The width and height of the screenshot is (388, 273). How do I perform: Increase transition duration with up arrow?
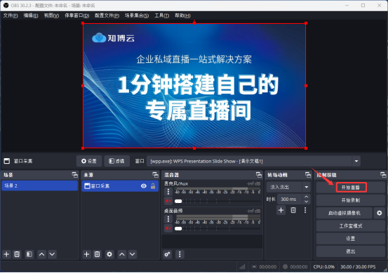(307, 197)
